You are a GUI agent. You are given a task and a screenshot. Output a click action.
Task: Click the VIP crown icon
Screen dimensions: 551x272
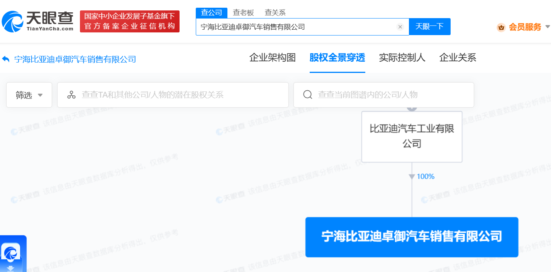coord(501,27)
